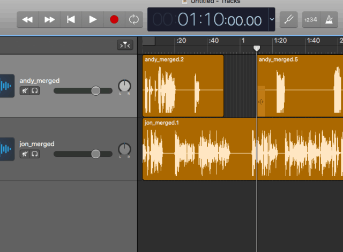Go to beginning of project
The width and height of the screenshot is (343, 252).
click(71, 20)
